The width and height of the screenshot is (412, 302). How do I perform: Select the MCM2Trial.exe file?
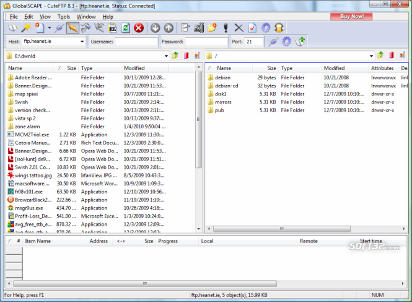pyautogui.click(x=32, y=135)
